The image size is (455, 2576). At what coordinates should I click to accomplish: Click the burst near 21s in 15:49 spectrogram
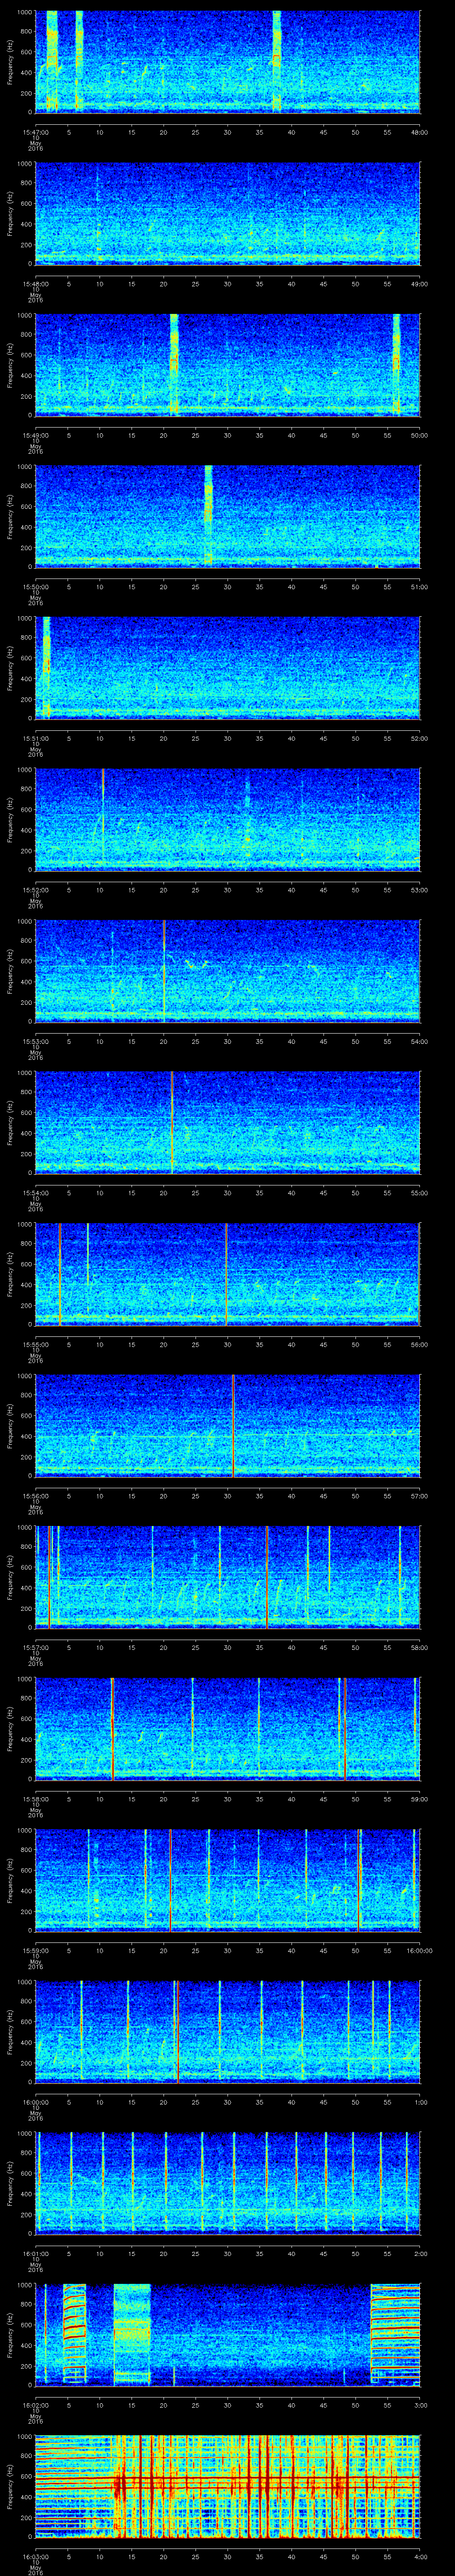(174, 363)
